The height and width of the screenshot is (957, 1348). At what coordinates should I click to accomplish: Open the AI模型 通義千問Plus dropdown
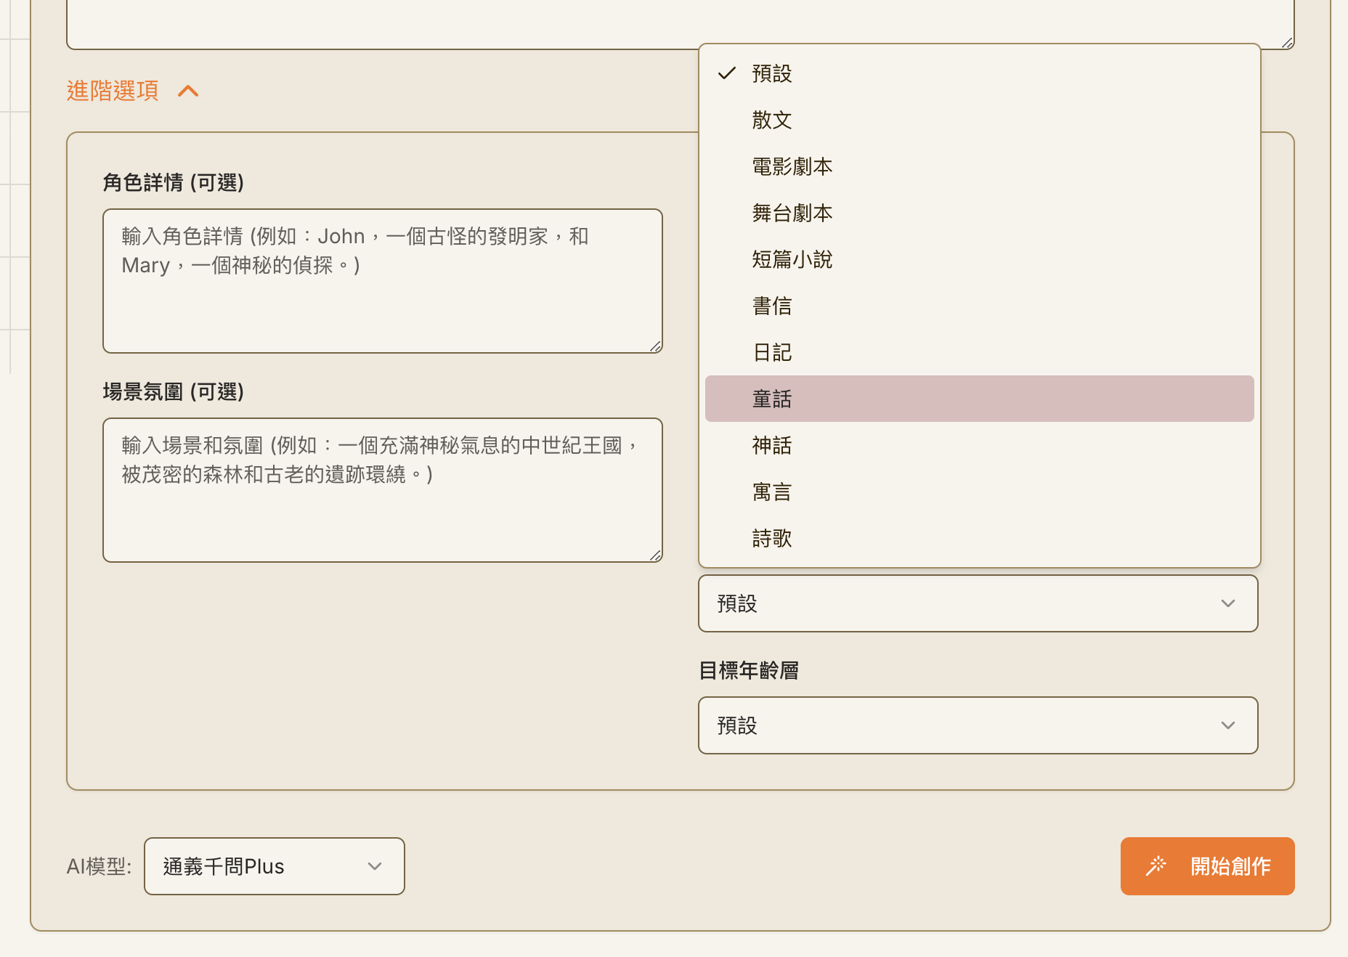pos(275,866)
